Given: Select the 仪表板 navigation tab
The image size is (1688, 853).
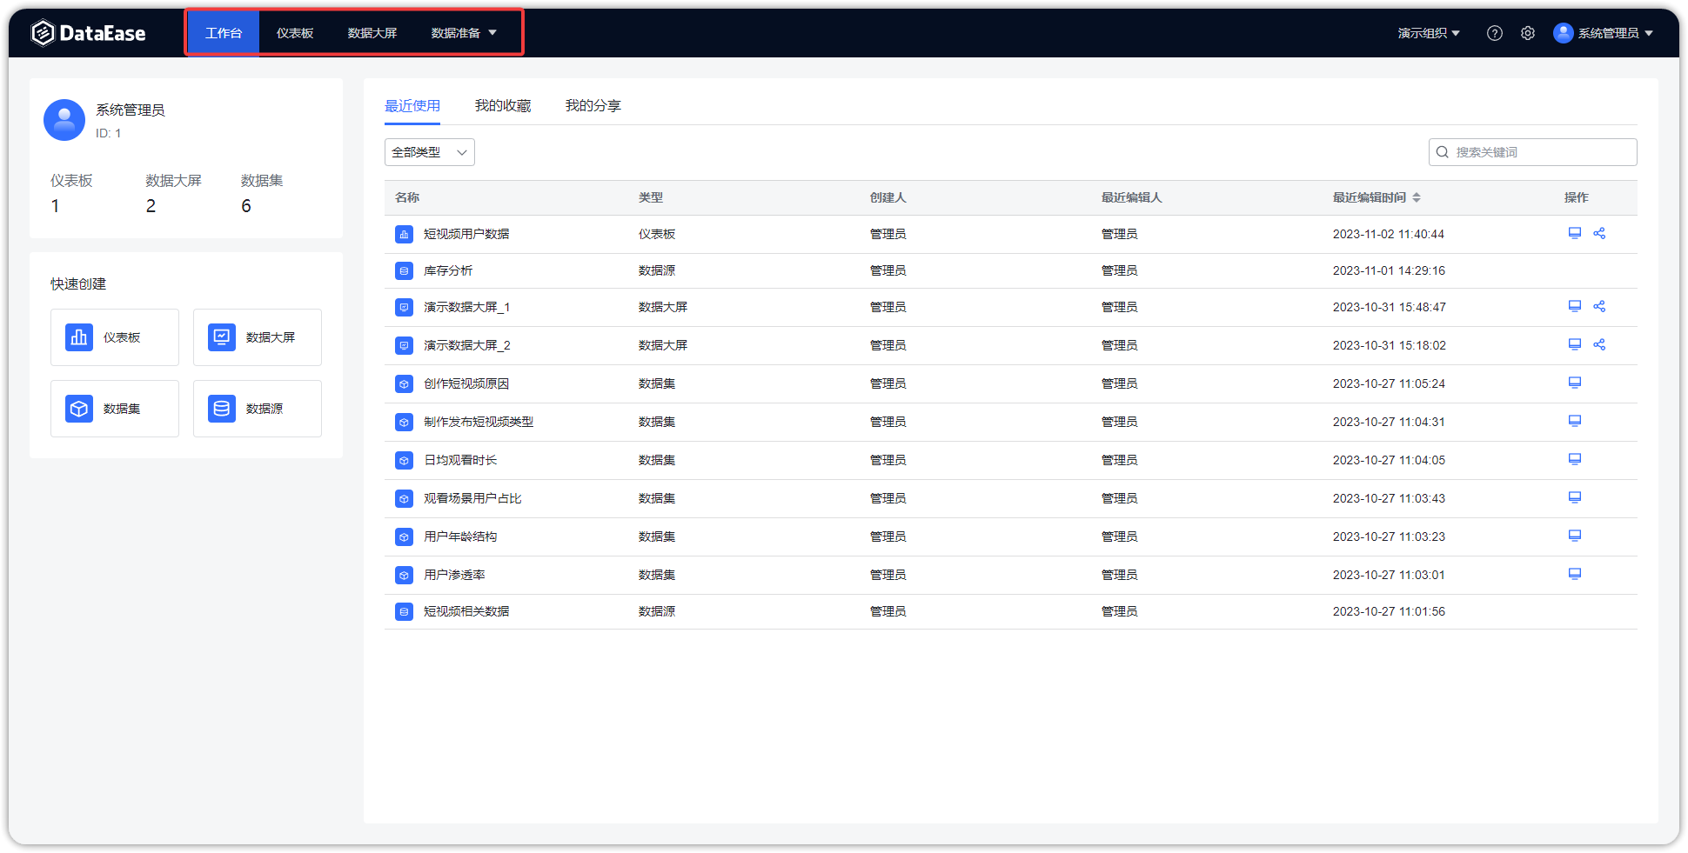Looking at the screenshot, I should click(x=294, y=32).
